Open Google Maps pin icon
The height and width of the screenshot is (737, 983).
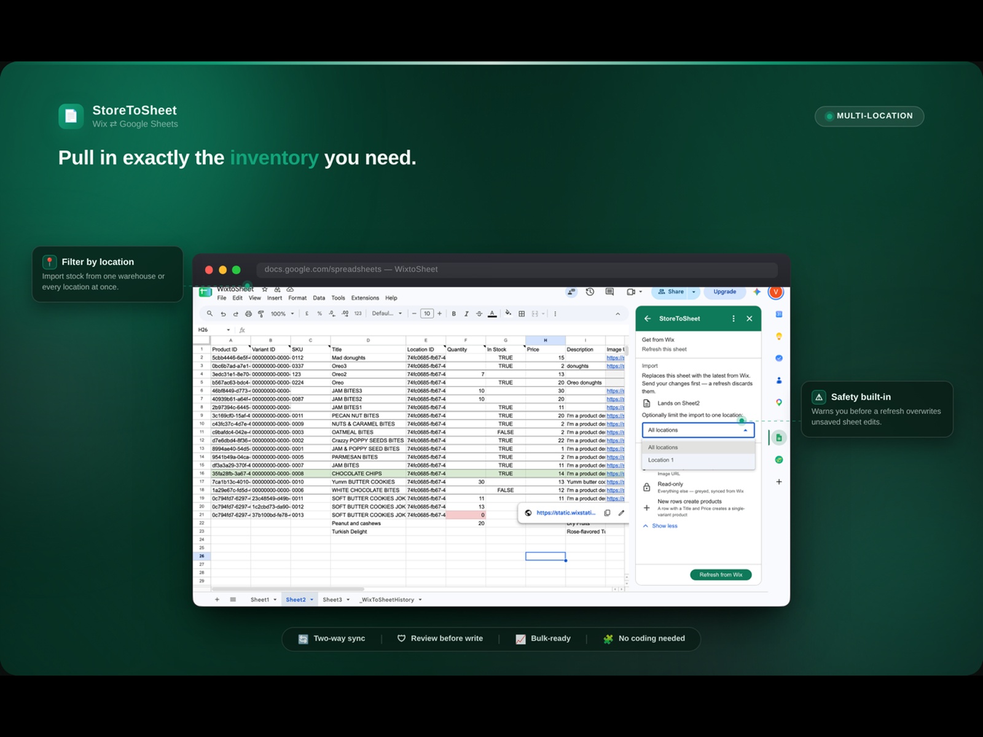tap(779, 402)
